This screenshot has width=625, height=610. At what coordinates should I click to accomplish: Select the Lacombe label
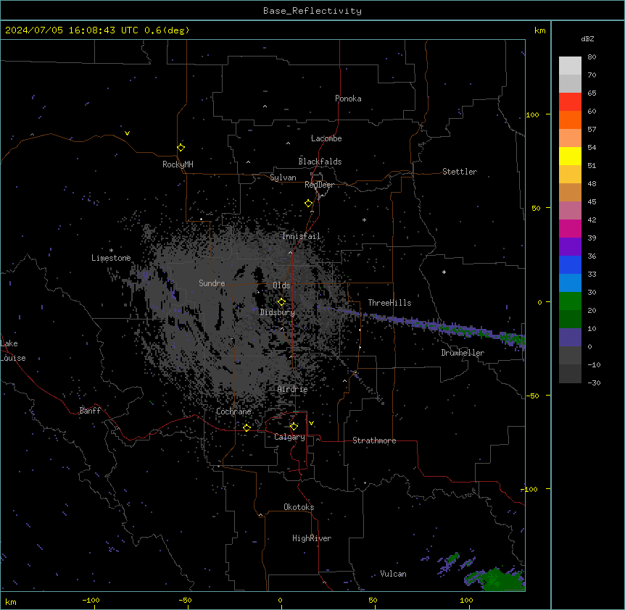[x=326, y=138]
